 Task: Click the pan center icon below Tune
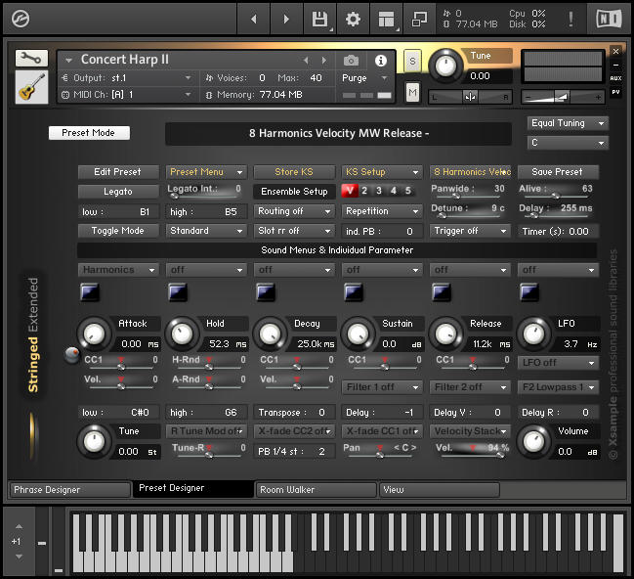tap(470, 97)
